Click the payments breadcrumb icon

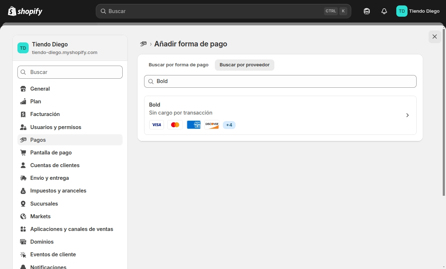click(143, 44)
